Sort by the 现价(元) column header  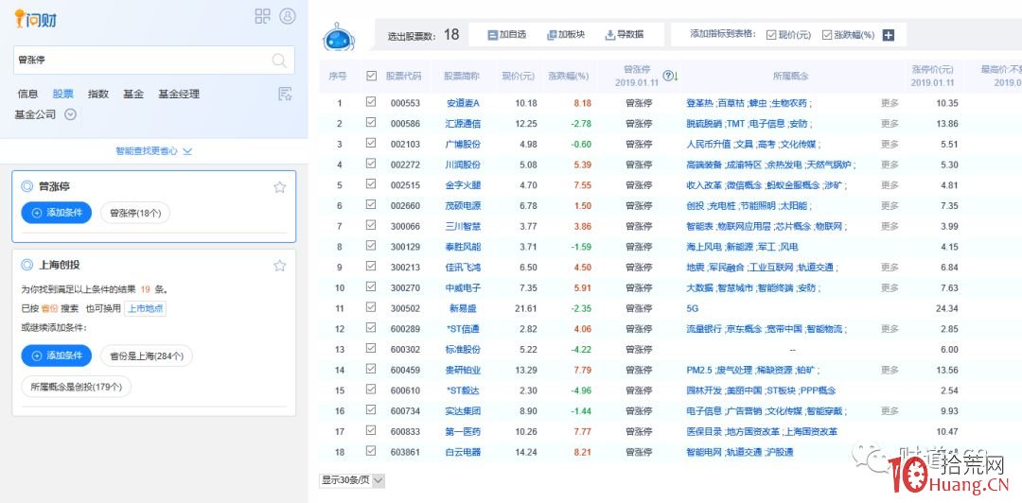click(x=519, y=77)
